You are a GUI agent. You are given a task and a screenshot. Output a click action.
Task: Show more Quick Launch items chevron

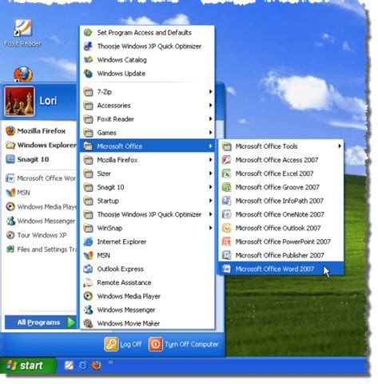coord(110,362)
